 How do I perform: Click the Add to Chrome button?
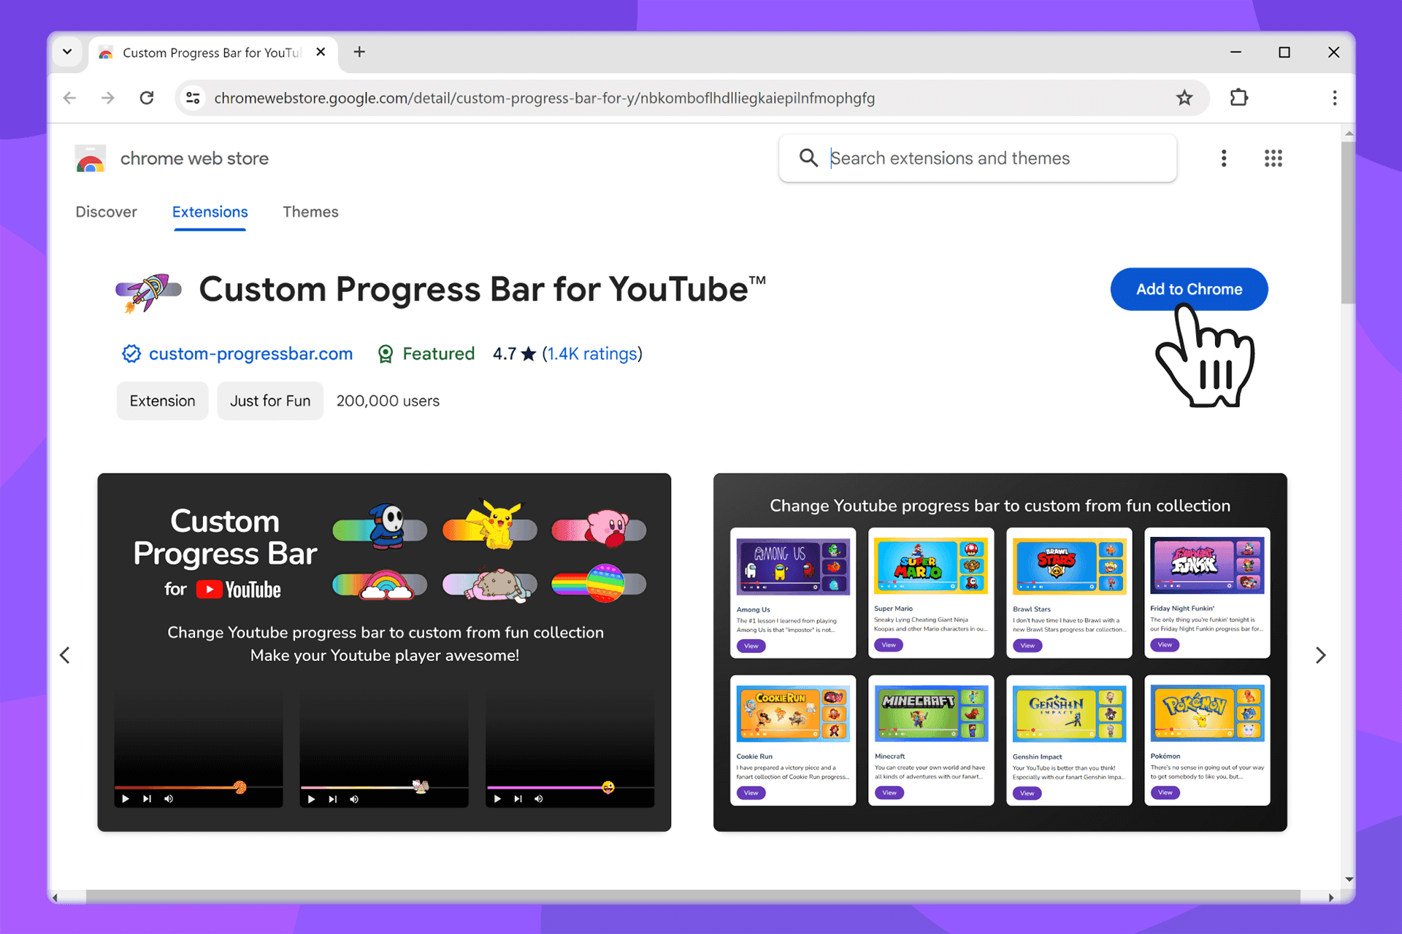[x=1189, y=289]
